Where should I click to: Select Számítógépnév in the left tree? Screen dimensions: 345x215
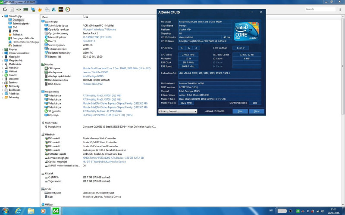[21, 24]
